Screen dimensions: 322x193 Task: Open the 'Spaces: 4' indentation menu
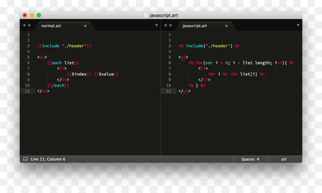click(x=250, y=159)
